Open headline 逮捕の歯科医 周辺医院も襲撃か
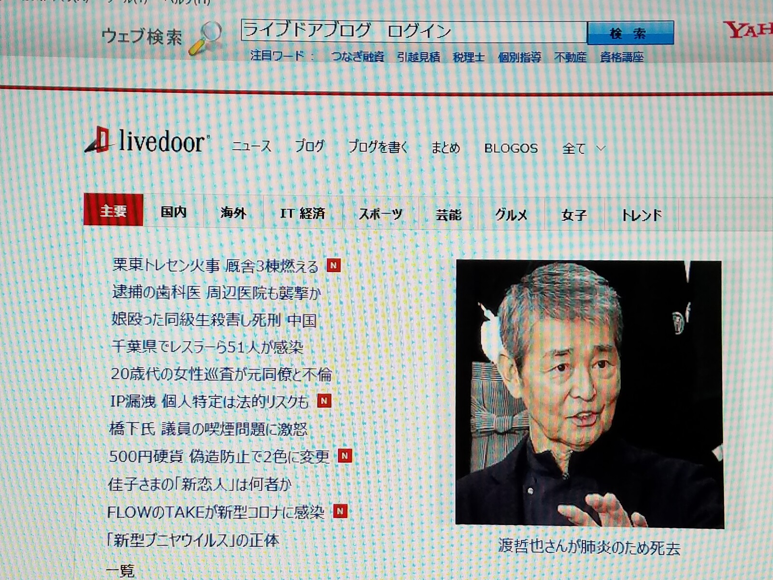 [216, 292]
